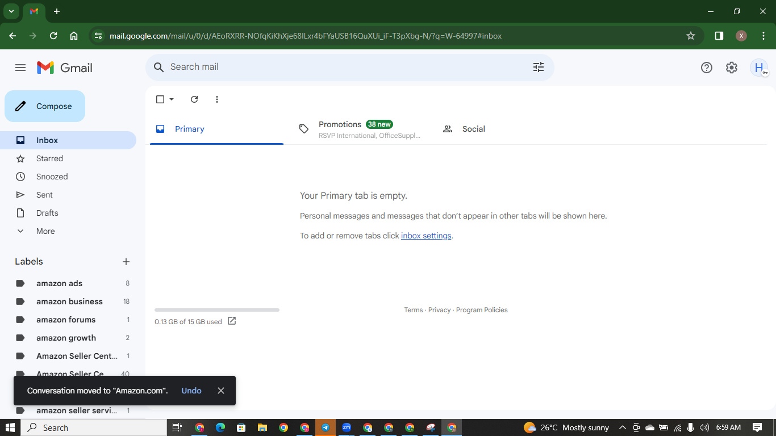Click the Chrome address bar URL
Image resolution: width=776 pixels, height=436 pixels.
coord(306,36)
